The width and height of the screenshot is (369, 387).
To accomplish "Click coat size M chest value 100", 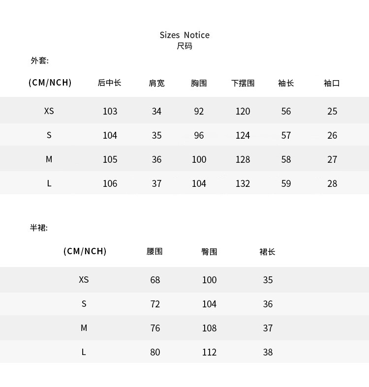I will 199,159.
